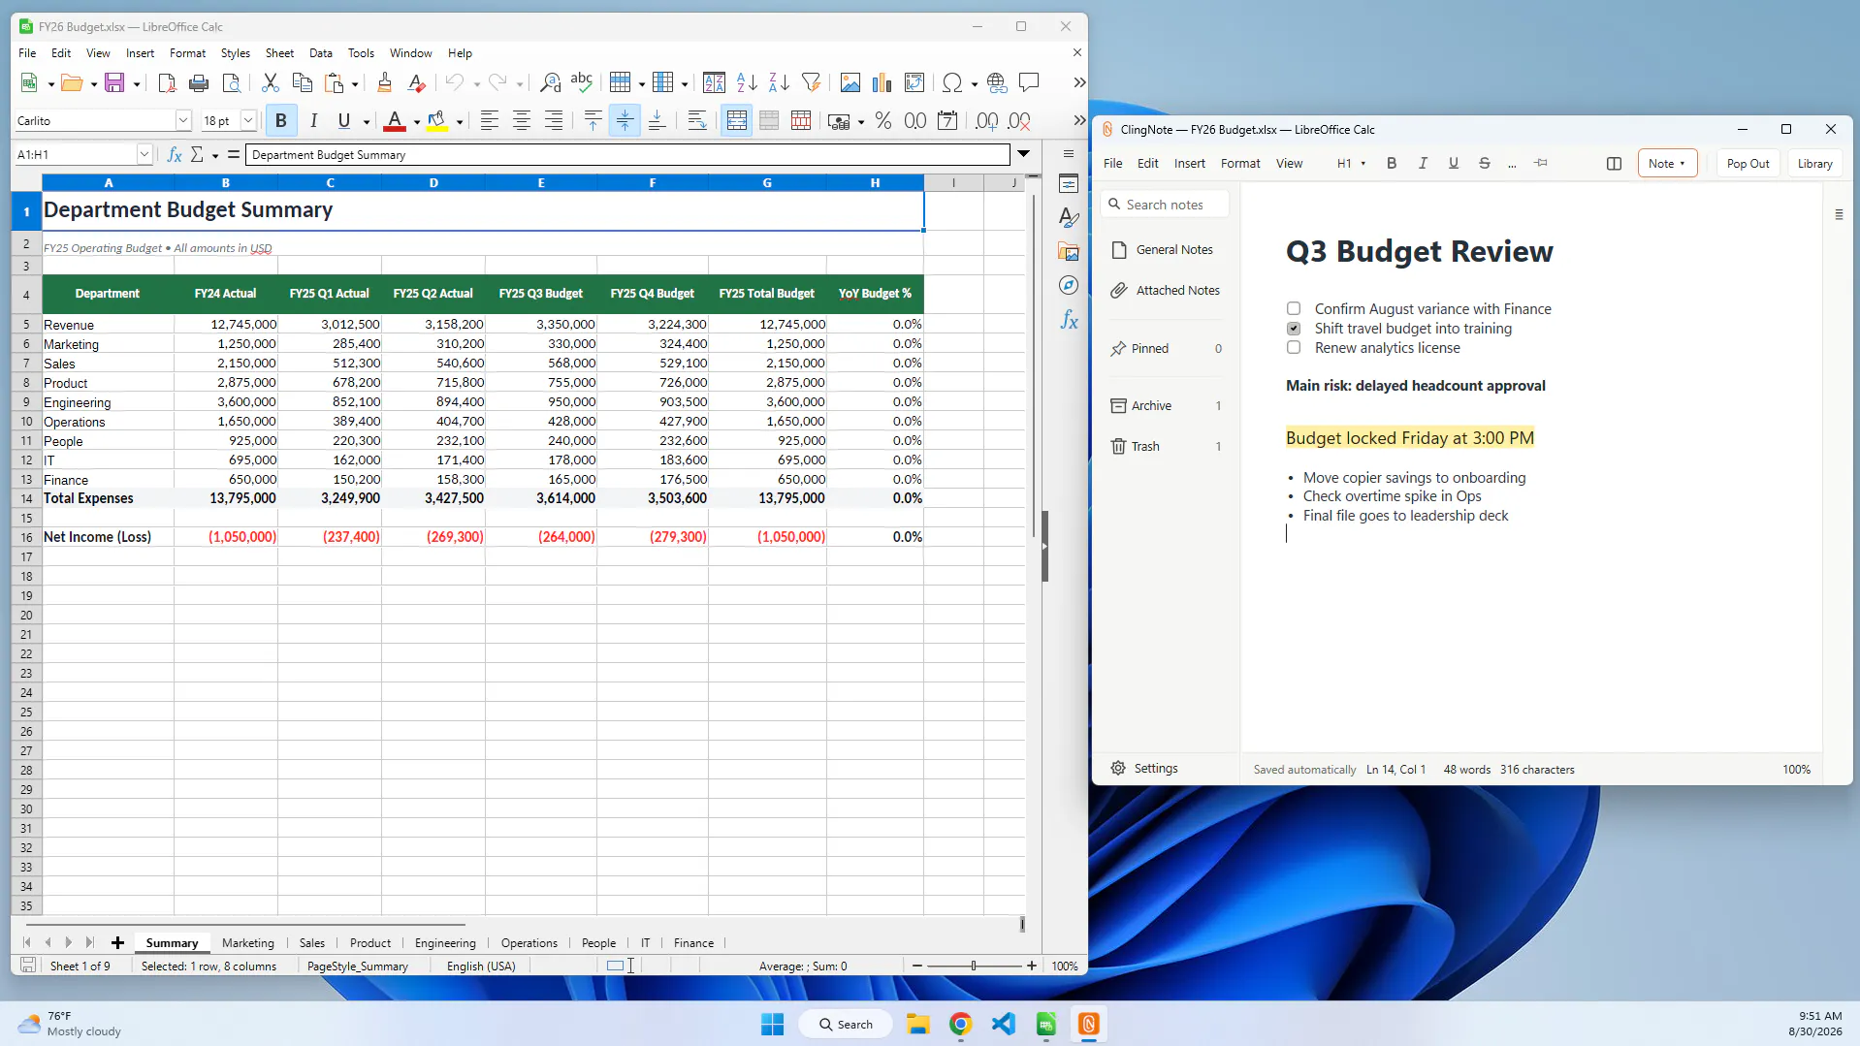Open the sidebar Properties icon

(x=1069, y=183)
